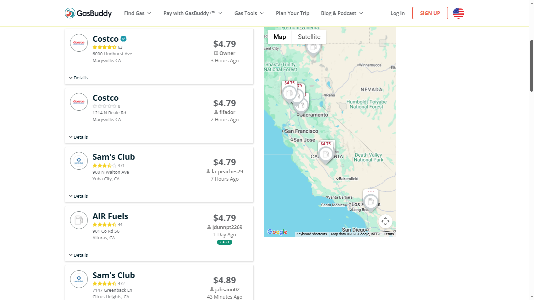This screenshot has width=534, height=300.
Task: Click the Google logo on the map
Action: pyautogui.click(x=277, y=232)
